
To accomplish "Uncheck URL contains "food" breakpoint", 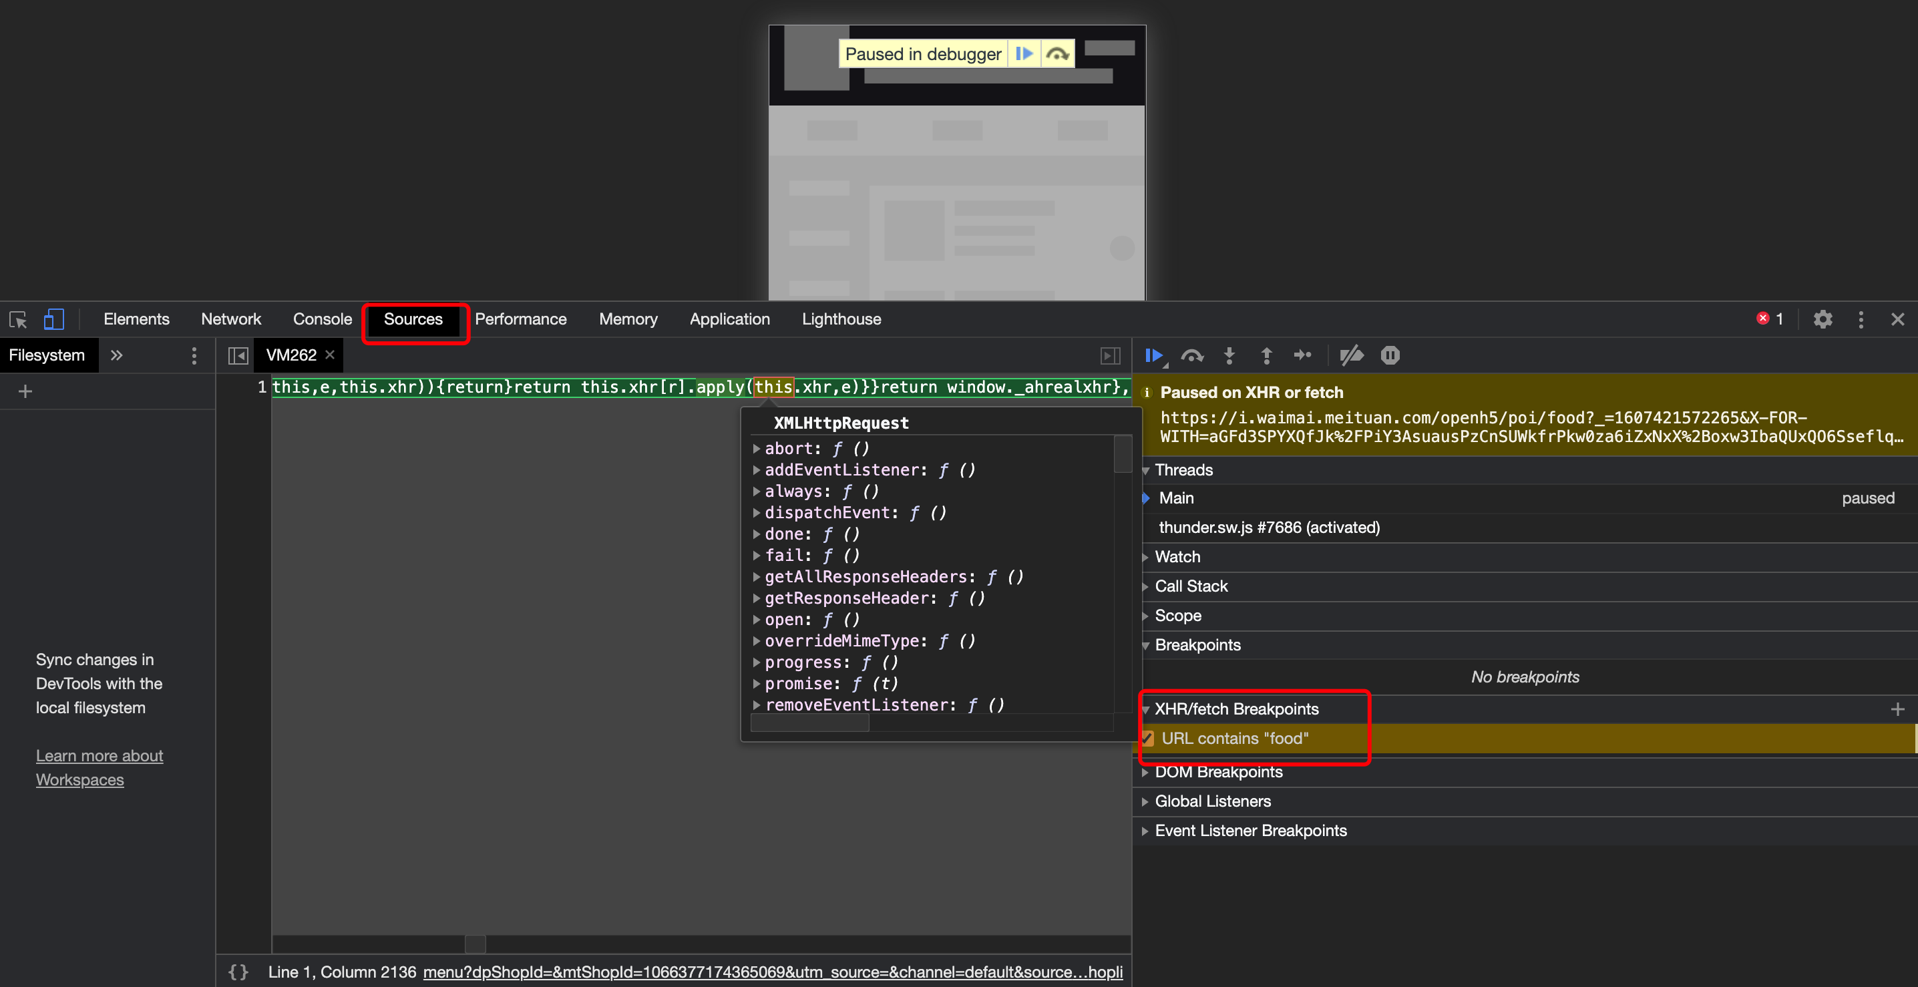I will [1147, 739].
